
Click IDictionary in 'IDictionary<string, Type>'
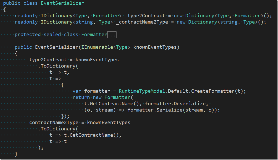click(57, 22)
